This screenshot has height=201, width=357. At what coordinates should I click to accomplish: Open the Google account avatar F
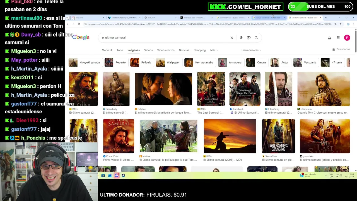(347, 38)
